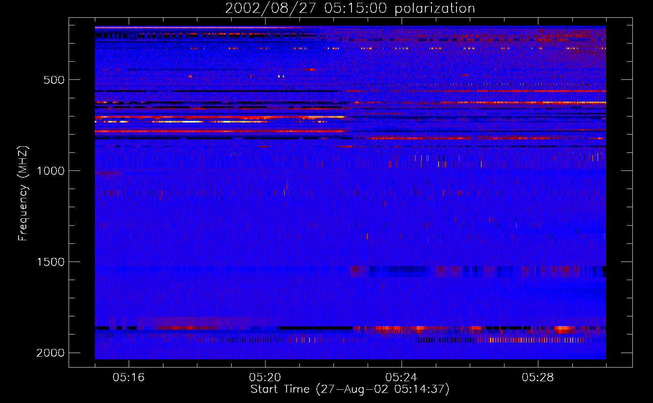
Task: Click the 05:28 time axis label
Action: click(x=538, y=378)
